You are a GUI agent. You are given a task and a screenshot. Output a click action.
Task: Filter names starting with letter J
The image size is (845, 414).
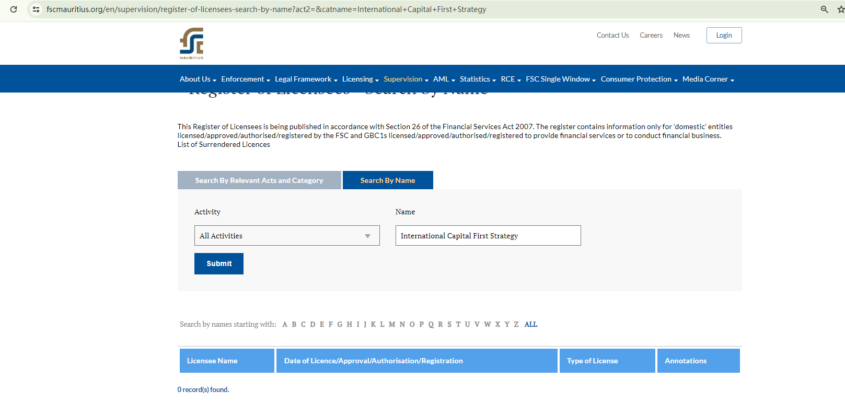[x=365, y=324]
